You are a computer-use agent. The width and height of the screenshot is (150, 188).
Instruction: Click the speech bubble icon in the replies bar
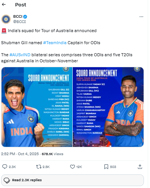click(x=7, y=180)
